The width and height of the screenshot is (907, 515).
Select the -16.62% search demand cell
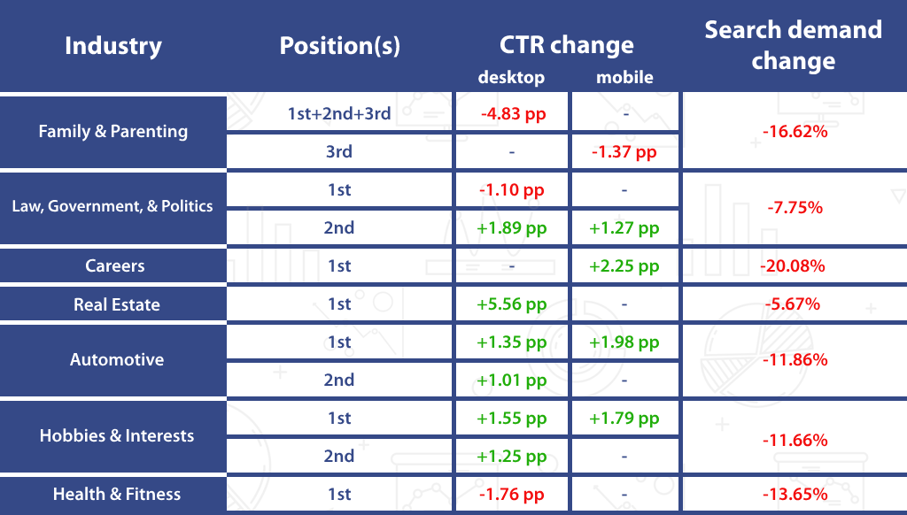coord(793,133)
